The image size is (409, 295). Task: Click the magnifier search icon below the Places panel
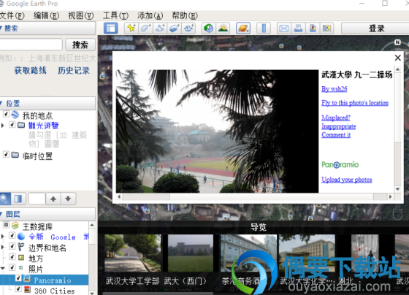[x=4, y=199]
